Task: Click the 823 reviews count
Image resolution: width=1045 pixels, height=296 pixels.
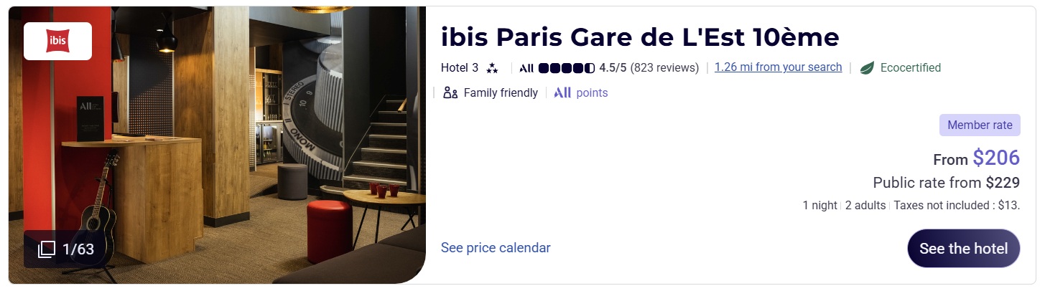Action: (664, 68)
